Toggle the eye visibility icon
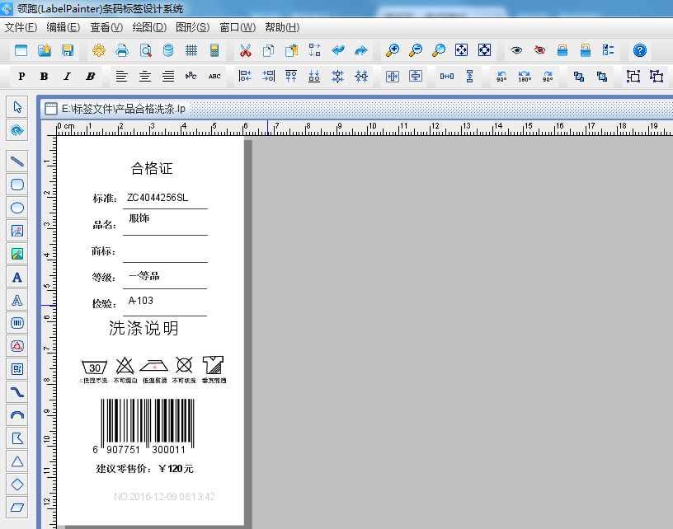The height and width of the screenshot is (529, 673). 516,50
